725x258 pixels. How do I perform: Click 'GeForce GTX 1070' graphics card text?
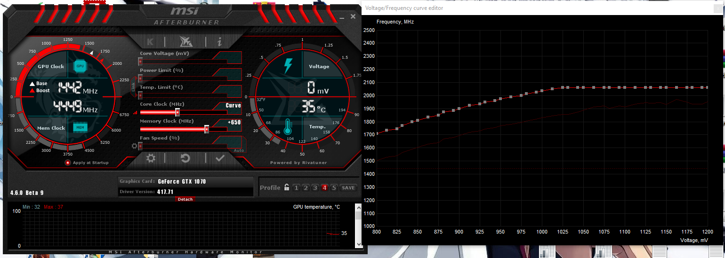pyautogui.click(x=182, y=181)
